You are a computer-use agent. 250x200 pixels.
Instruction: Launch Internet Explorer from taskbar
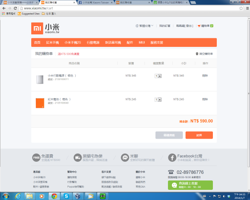(18, 196)
